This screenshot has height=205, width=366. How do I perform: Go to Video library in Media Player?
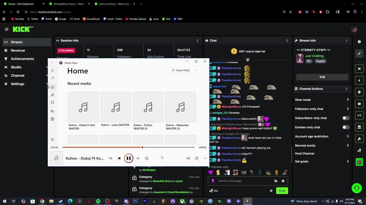tap(52, 102)
